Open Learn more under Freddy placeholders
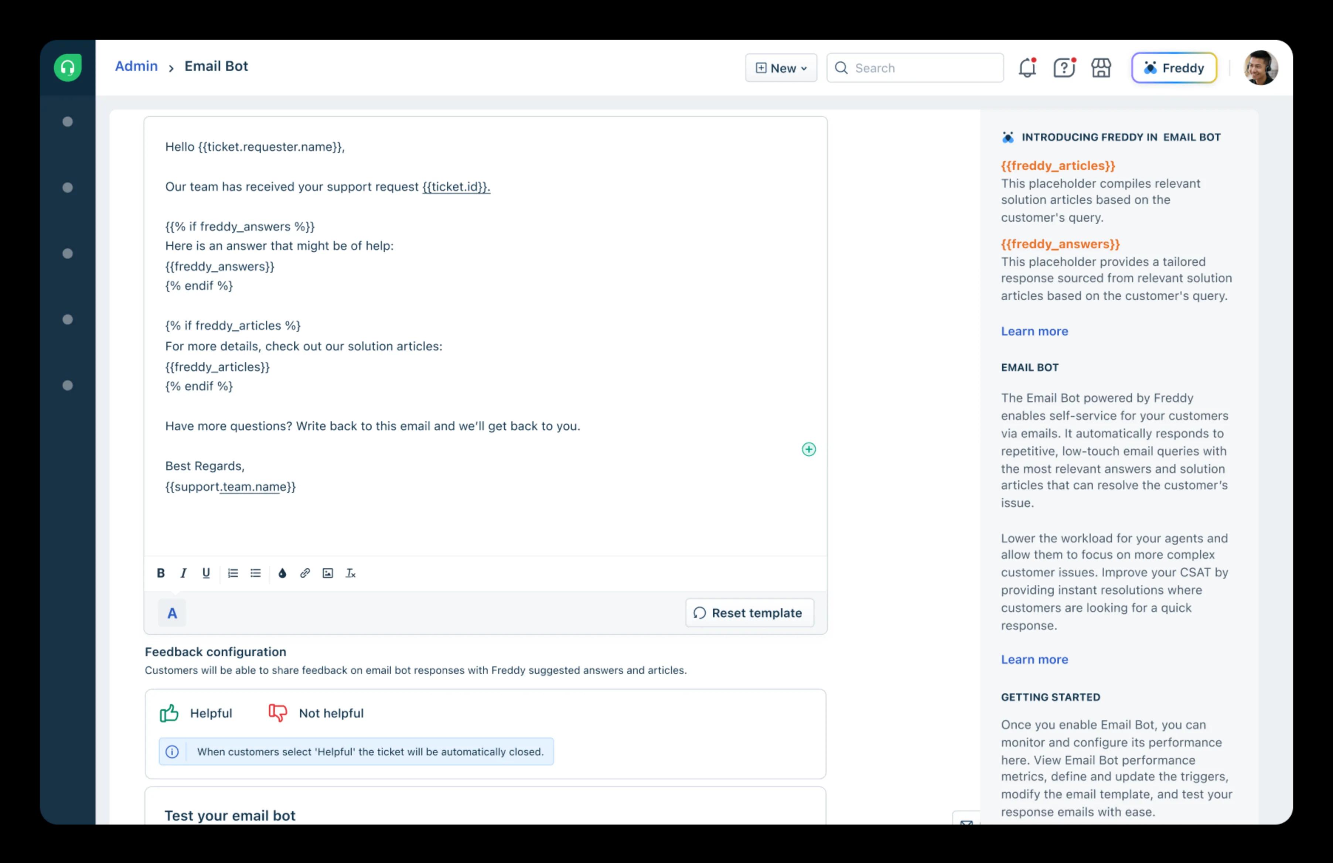 [x=1034, y=331]
